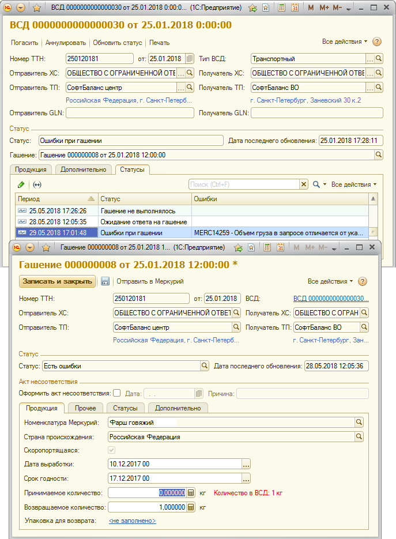Click Принимаемое количество input field
Screen dimensions: 396x539
pos(148,492)
